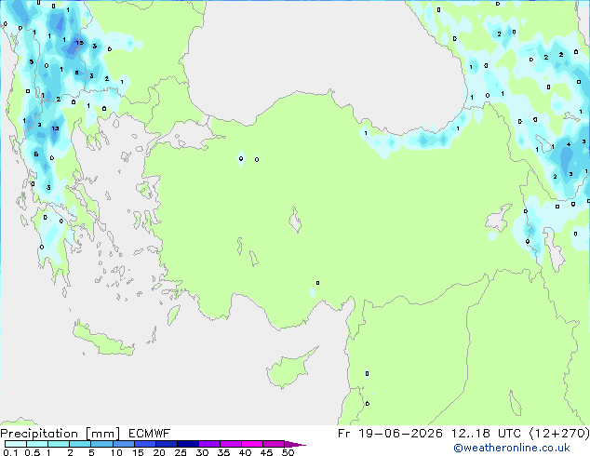Screen dimensions: 590x456
Task: Click the 'Fr 19-06-2026' date text
Action: (390, 434)
